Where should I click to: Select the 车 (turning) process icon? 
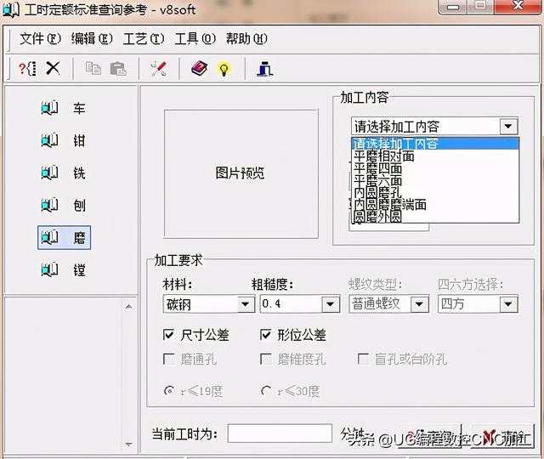(x=49, y=108)
